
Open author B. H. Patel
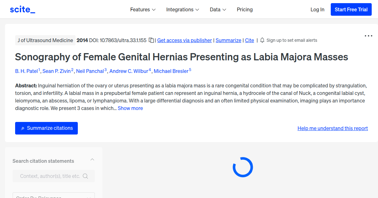pyautogui.click(x=26, y=71)
